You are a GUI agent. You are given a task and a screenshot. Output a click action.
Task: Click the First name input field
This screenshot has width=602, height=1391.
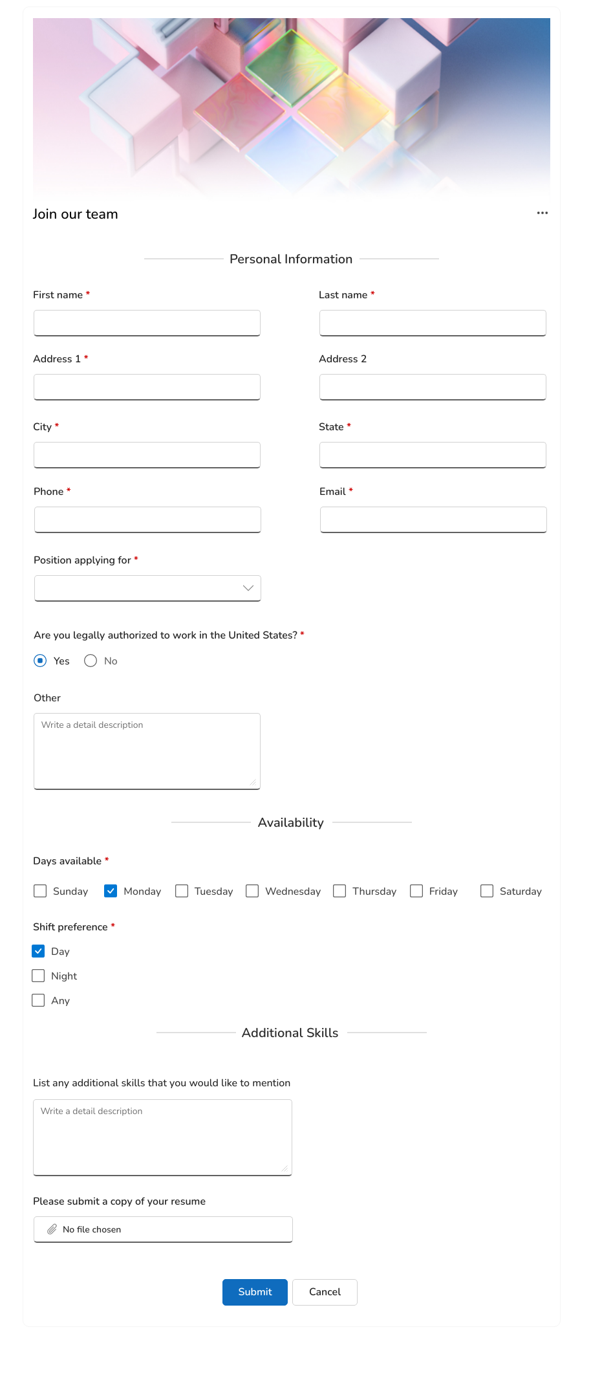click(147, 322)
